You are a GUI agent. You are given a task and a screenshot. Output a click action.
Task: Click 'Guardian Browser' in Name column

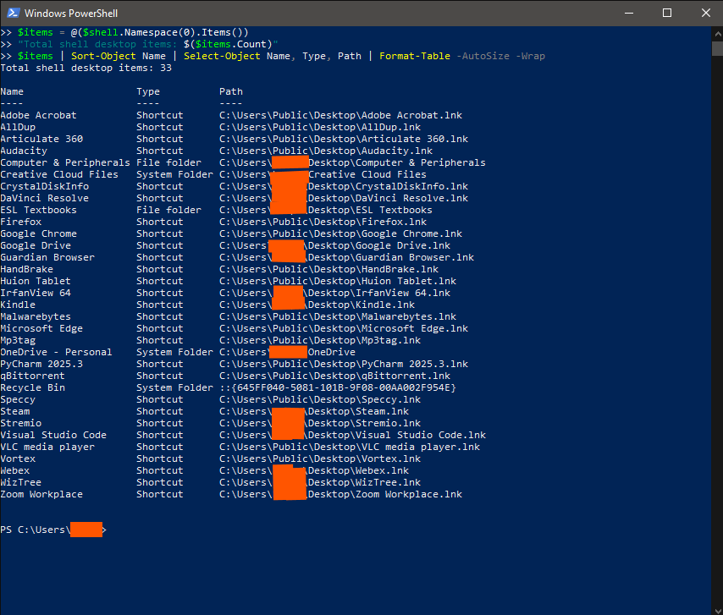[47, 257]
